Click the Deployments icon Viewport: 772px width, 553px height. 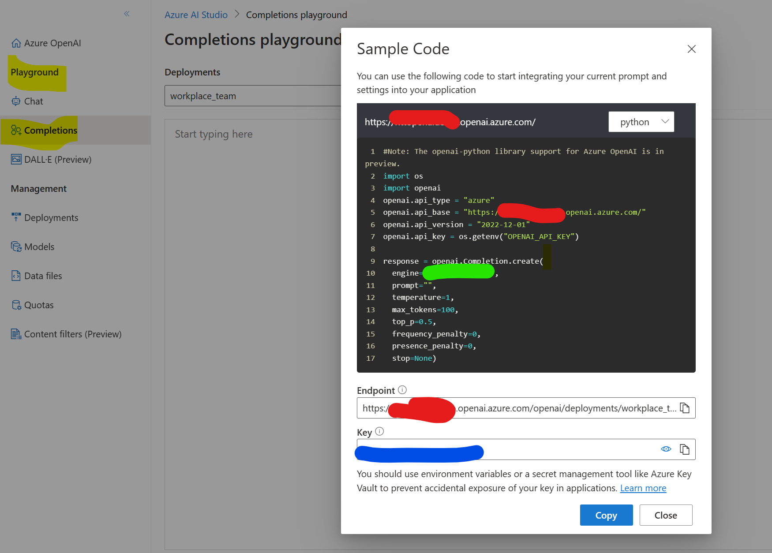coord(16,217)
